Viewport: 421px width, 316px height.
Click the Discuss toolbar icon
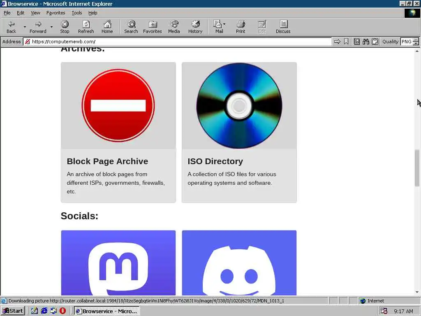point(283,27)
